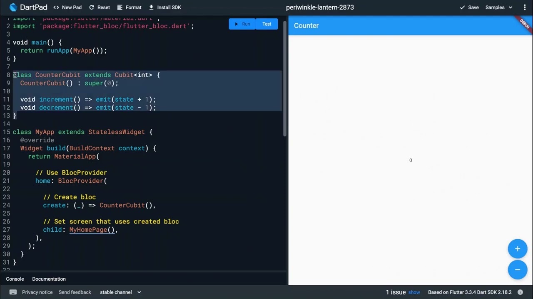The width and height of the screenshot is (533, 299).
Task: Open the Privacy notice link
Action: (x=37, y=292)
